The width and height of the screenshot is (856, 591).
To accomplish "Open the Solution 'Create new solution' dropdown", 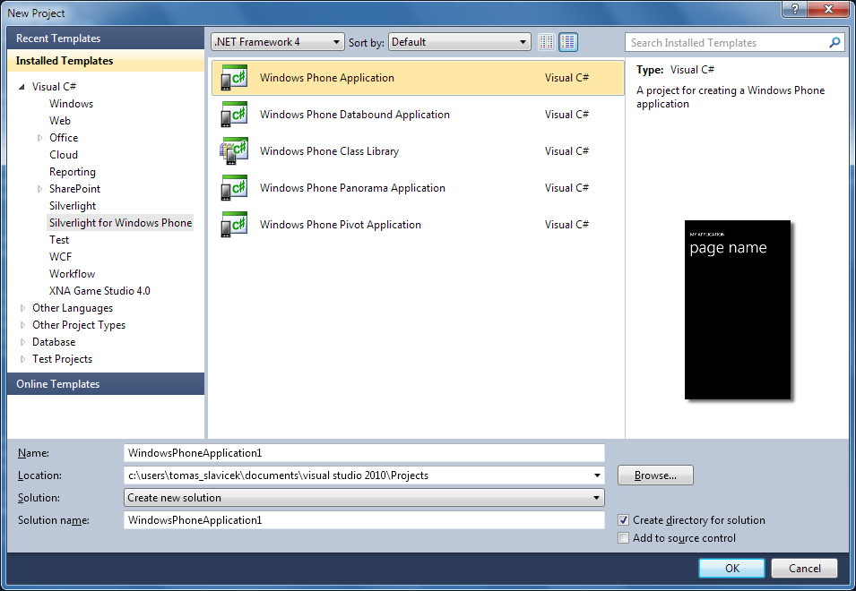I will coord(364,498).
